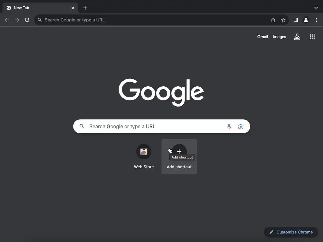The image size is (323, 242).
Task: Click the Google logo
Action: (161, 93)
